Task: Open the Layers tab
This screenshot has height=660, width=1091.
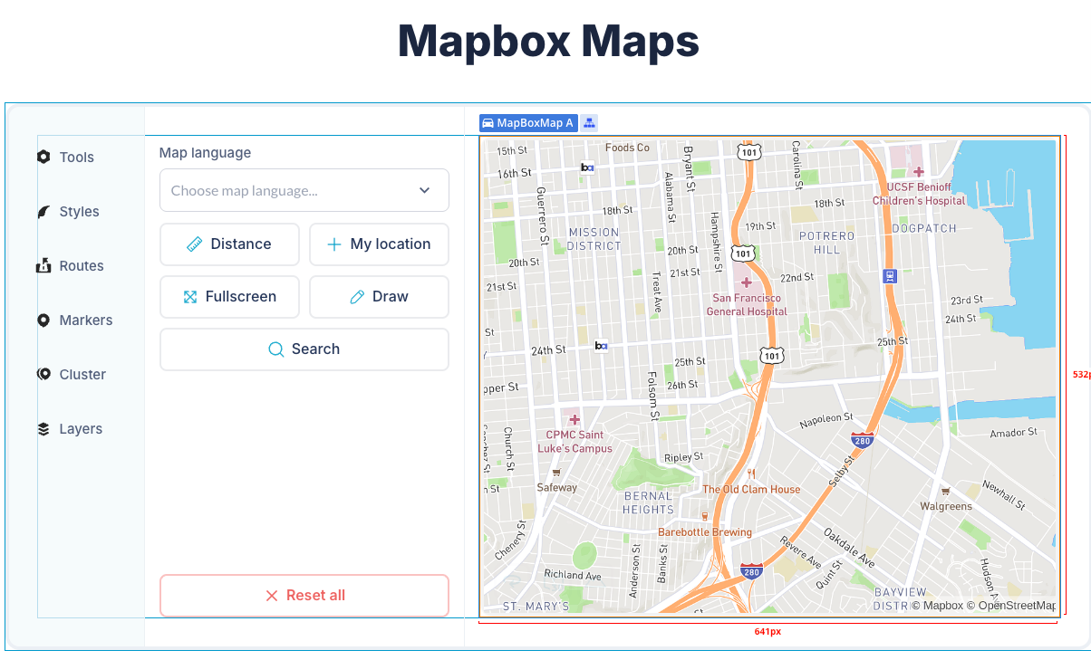Action: 70,429
